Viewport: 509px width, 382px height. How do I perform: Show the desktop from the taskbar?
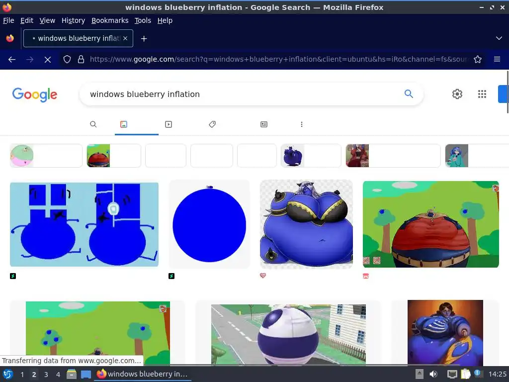(85, 374)
